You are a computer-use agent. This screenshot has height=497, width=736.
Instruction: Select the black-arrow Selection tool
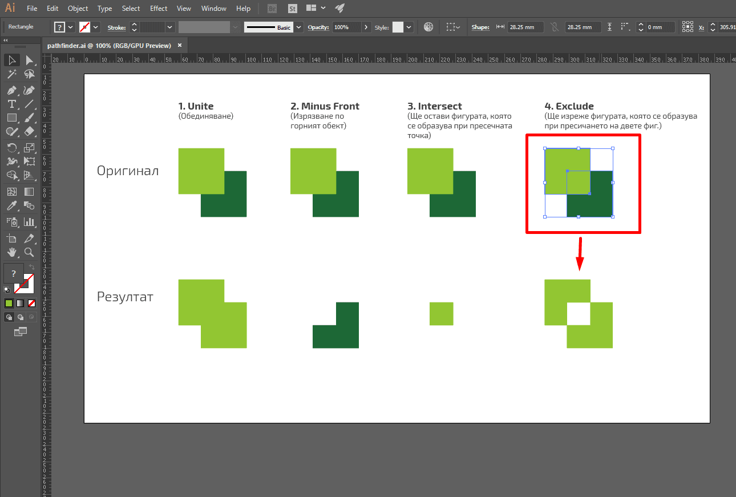click(11, 60)
